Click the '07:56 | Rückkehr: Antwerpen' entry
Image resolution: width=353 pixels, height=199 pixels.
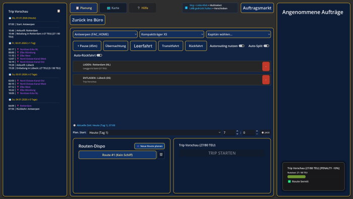[x=24, y=109]
